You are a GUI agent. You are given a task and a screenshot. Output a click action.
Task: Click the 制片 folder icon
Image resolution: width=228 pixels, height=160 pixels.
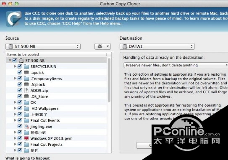point(26,150)
